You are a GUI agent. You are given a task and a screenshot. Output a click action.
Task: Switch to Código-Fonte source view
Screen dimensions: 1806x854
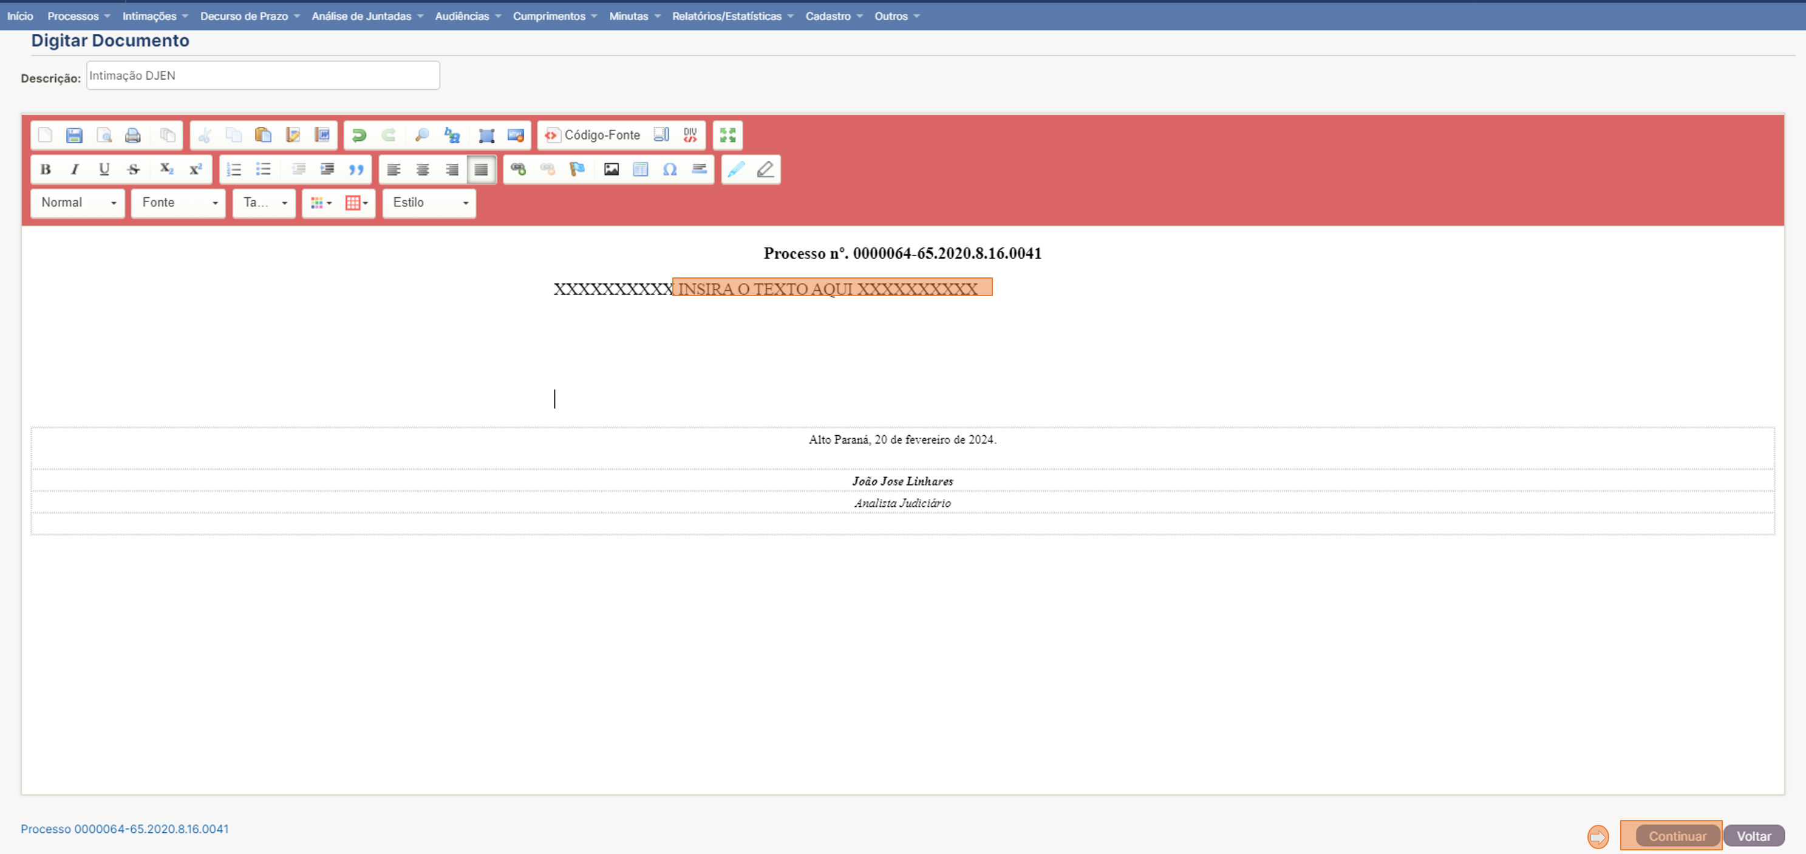coord(593,135)
